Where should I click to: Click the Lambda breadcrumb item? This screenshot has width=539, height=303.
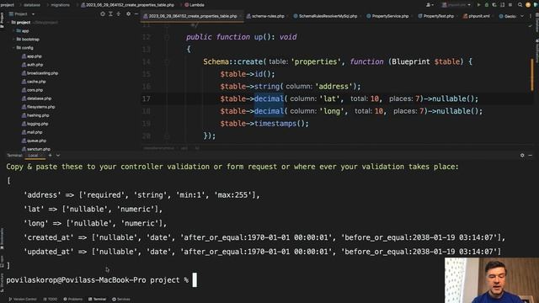[x=195, y=5]
